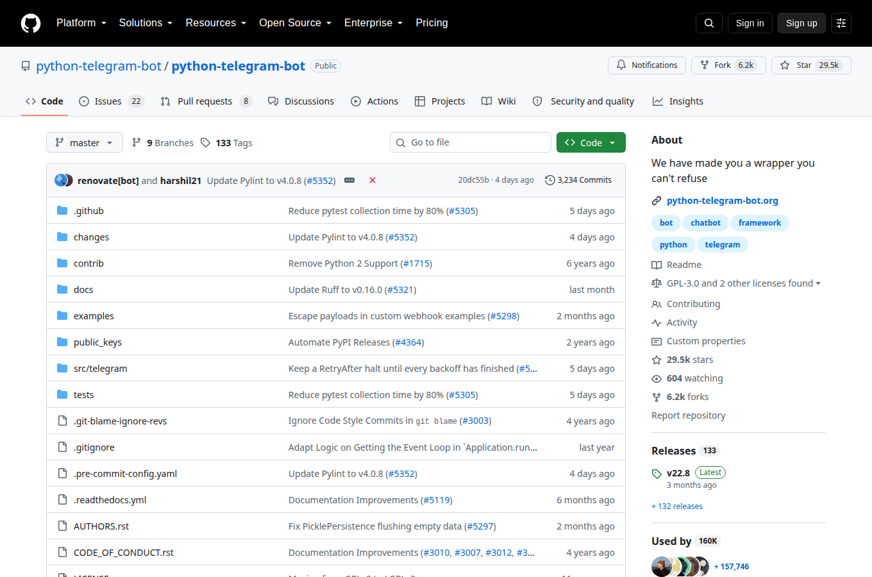Open Custom properties link
This screenshot has width=872, height=577.
(699, 341)
